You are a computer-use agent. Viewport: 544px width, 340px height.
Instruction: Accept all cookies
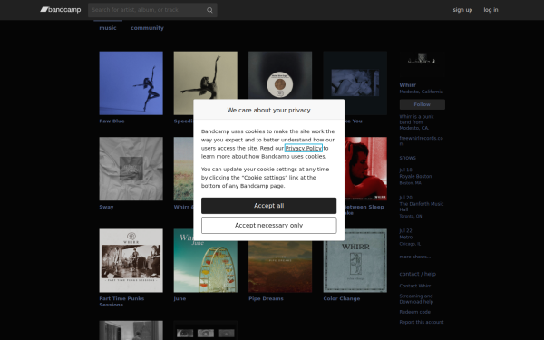269,206
